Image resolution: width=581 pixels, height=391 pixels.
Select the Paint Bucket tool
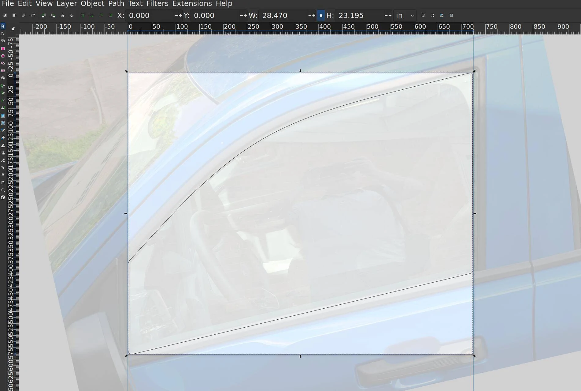pos(3,138)
